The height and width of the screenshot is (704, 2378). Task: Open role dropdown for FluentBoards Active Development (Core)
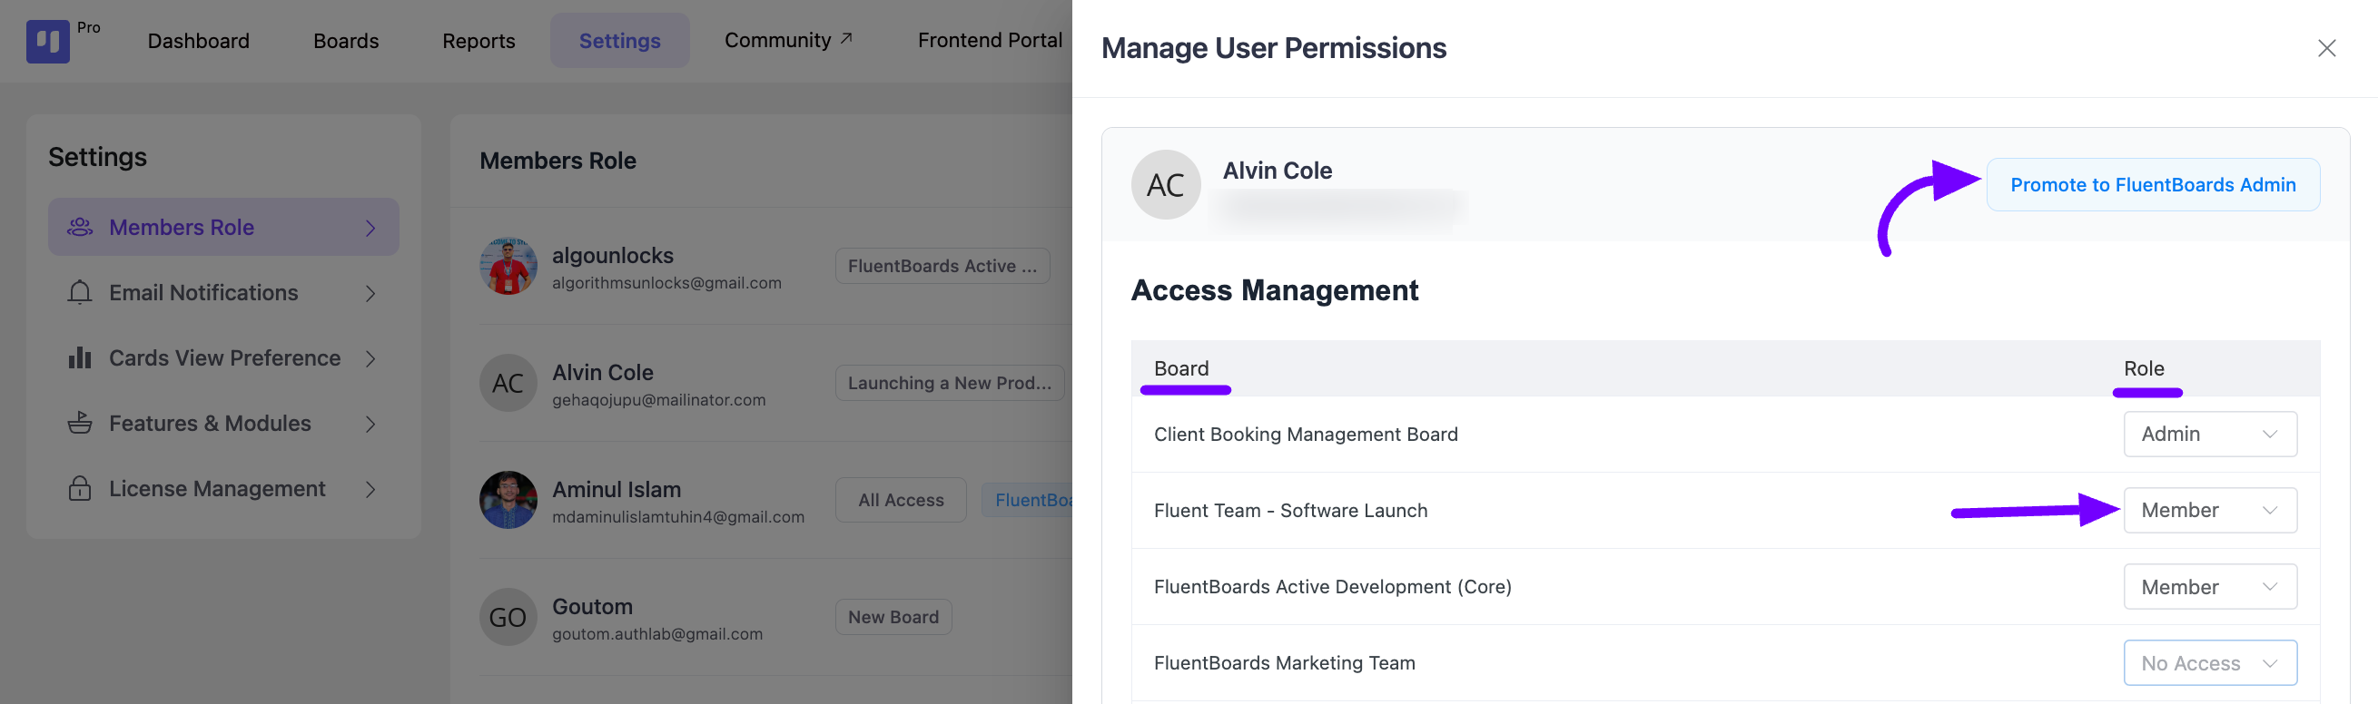(x=2210, y=587)
